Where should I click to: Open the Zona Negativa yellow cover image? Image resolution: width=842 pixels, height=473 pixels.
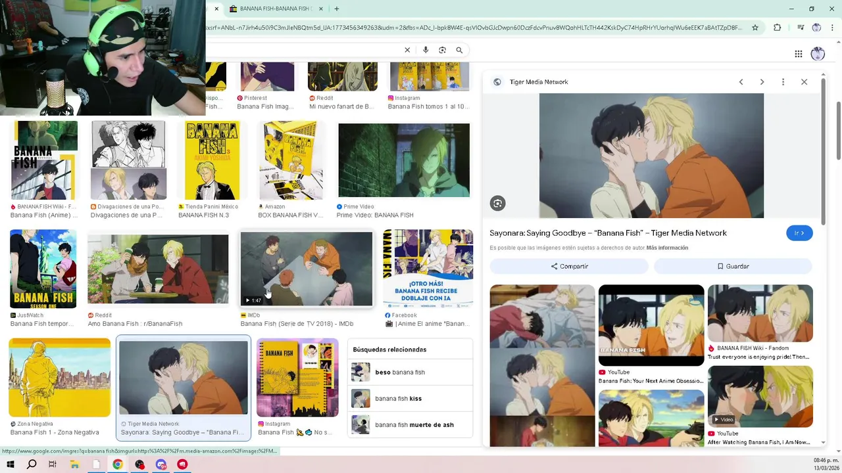[x=59, y=378]
